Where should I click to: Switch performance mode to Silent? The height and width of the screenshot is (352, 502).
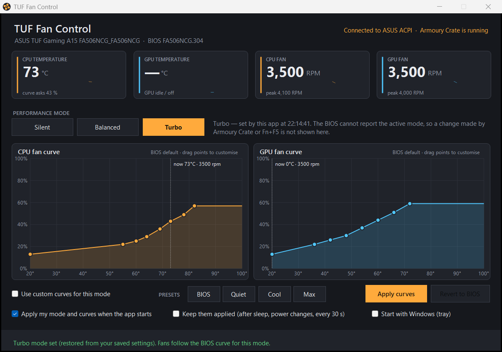(42, 127)
